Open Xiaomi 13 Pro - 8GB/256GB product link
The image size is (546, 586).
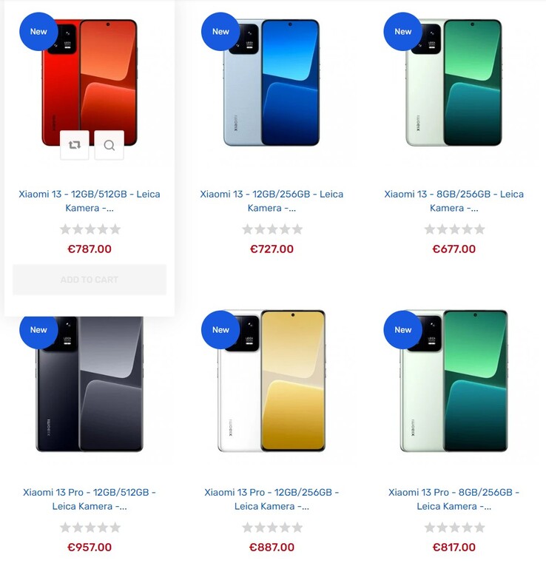point(454,499)
